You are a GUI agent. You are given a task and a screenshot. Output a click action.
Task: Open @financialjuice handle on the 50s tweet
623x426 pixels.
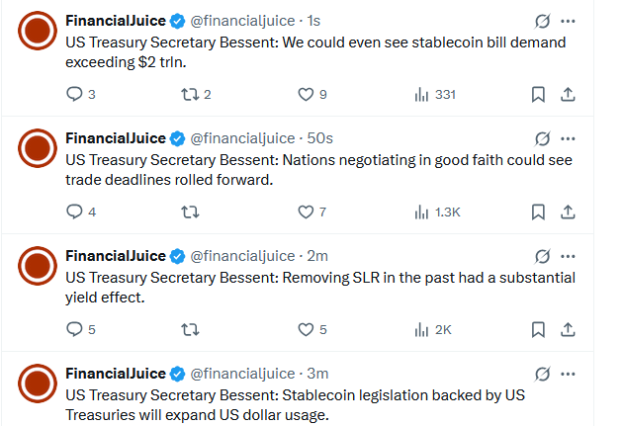click(242, 138)
